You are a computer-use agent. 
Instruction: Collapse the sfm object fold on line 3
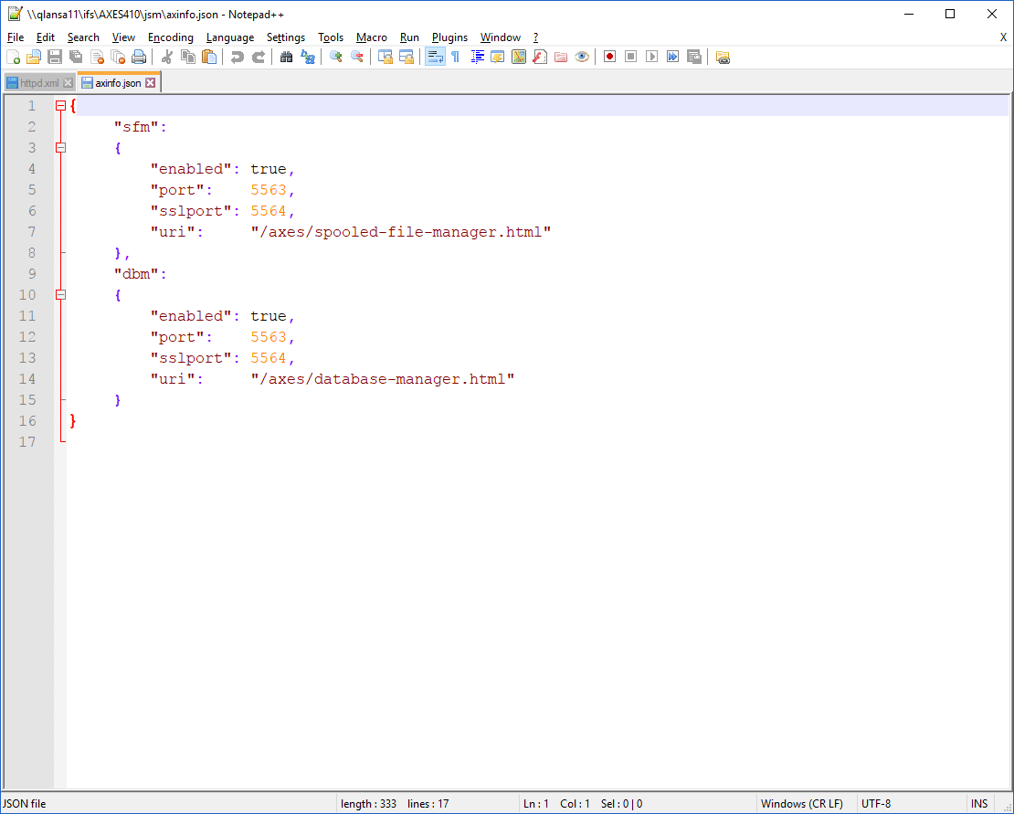pos(60,147)
